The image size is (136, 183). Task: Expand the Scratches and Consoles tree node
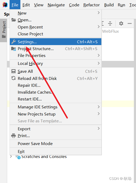11,156
